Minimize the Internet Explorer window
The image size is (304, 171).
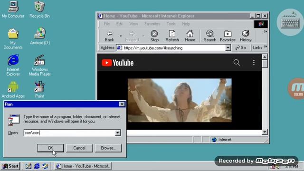[252, 16]
